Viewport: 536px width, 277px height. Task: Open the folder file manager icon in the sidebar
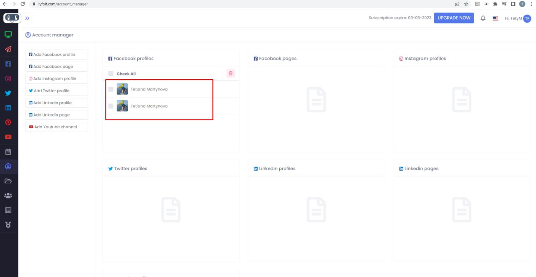pyautogui.click(x=8, y=181)
